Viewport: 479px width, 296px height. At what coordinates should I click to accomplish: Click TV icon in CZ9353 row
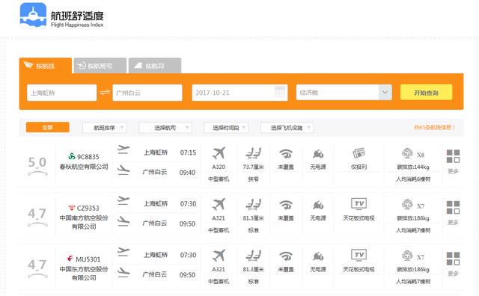click(x=359, y=204)
